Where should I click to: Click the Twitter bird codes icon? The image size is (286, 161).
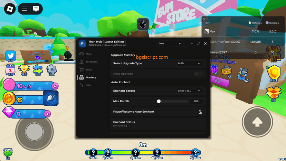tap(10, 56)
